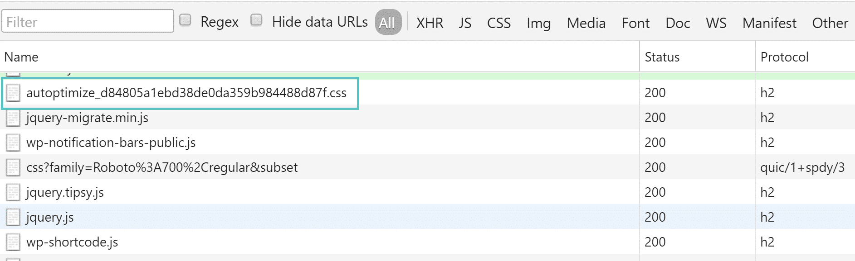Click the Filter text input field
855x261 pixels.
[88, 22]
